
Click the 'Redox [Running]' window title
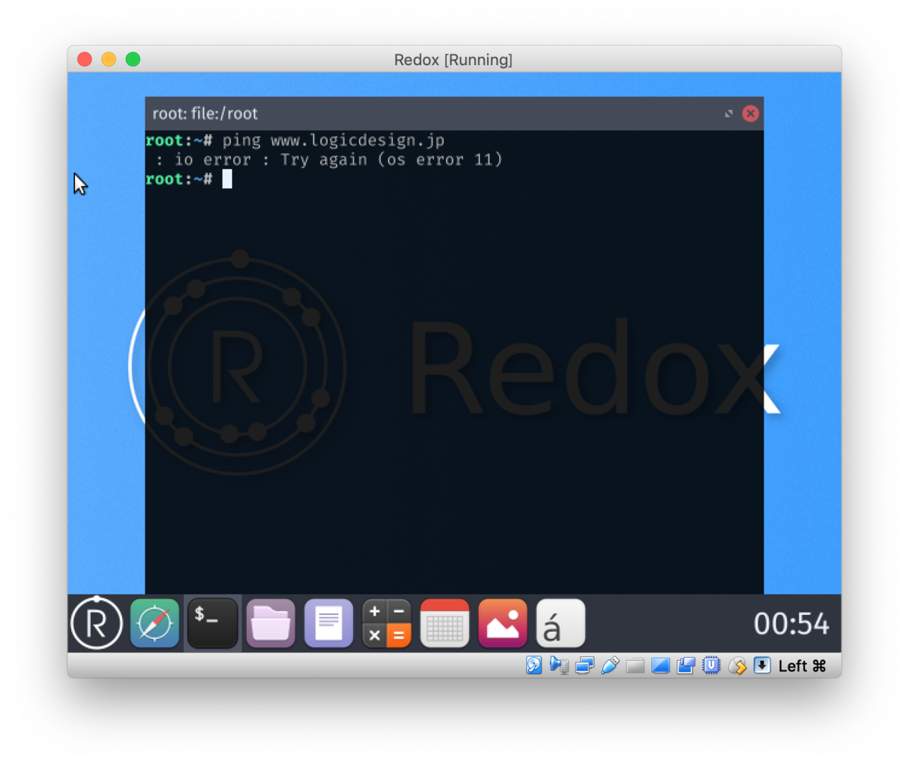pos(453,60)
